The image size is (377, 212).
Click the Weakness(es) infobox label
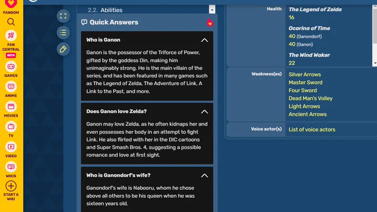(x=267, y=74)
